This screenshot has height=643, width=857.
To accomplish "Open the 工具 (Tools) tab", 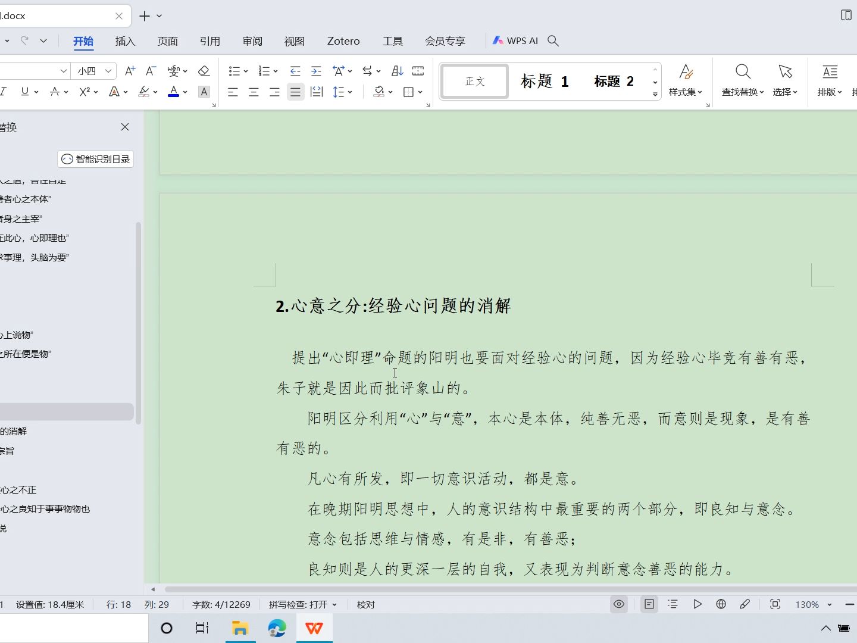I will point(393,41).
